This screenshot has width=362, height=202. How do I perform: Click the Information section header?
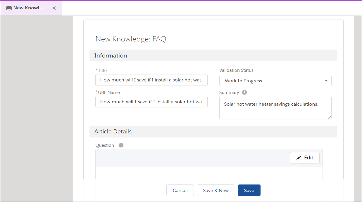pos(213,55)
